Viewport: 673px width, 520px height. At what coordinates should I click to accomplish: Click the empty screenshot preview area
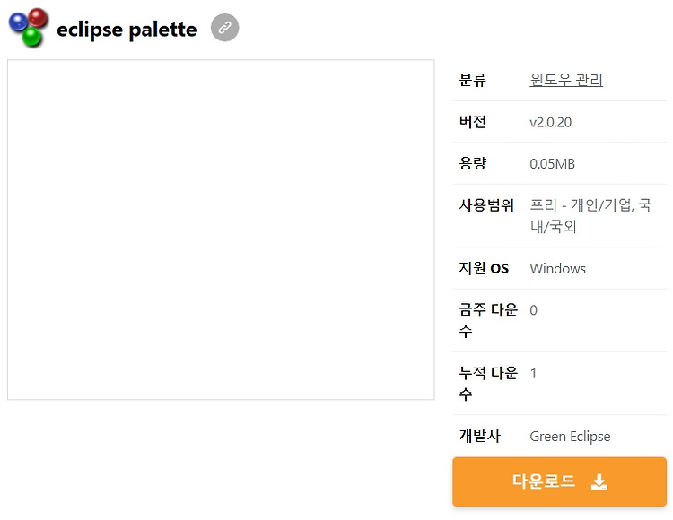click(x=221, y=230)
